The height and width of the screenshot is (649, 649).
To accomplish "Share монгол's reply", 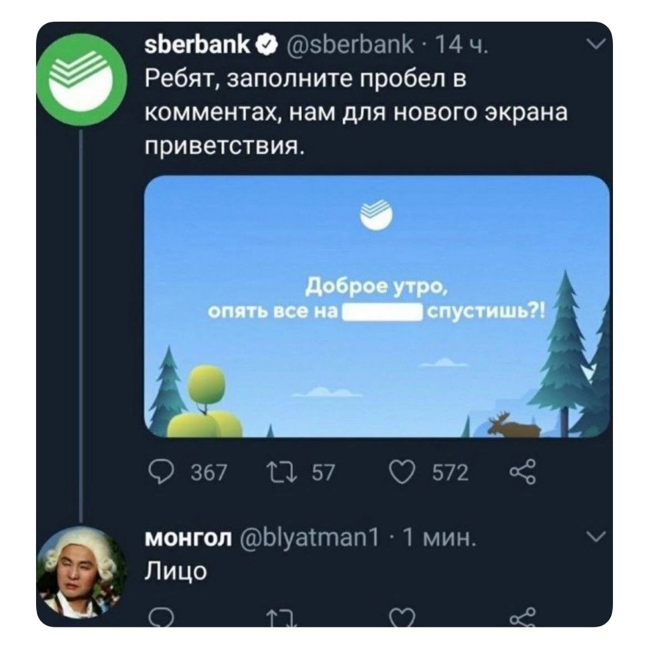I will click(523, 617).
